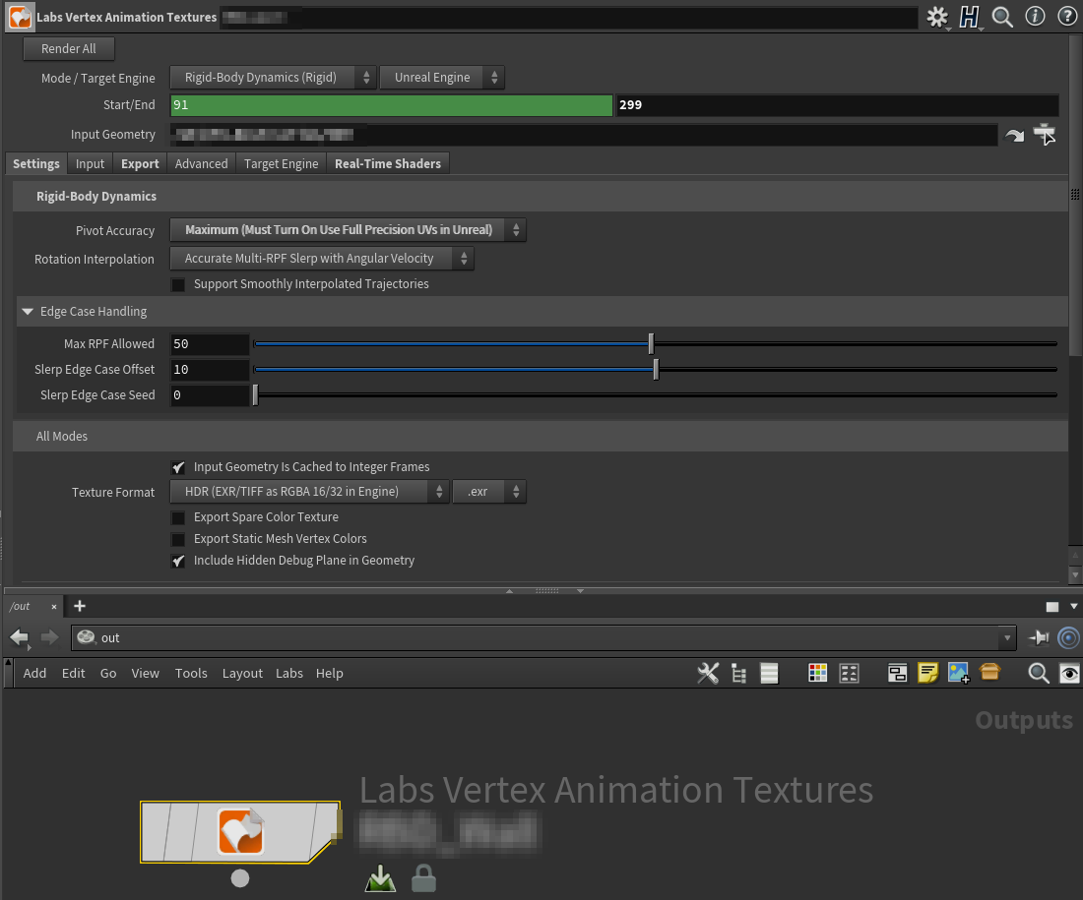Toggle Support Smoothly Interpolated Trajectories checkbox
This screenshot has height=900, width=1083.
pyautogui.click(x=178, y=284)
